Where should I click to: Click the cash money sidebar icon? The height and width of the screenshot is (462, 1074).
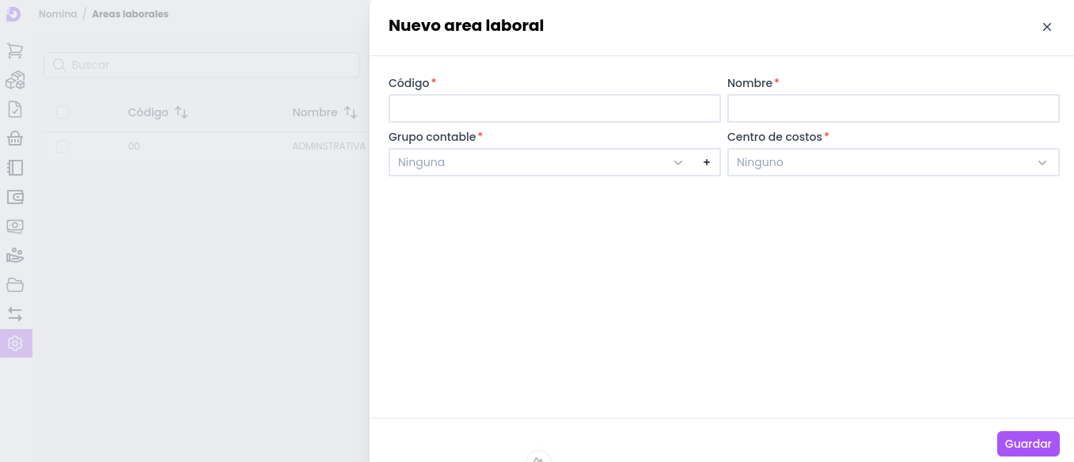15,226
